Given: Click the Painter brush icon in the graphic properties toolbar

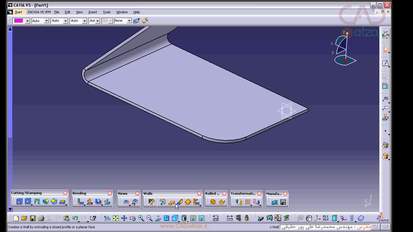Looking at the screenshot, I should click(x=136, y=21).
